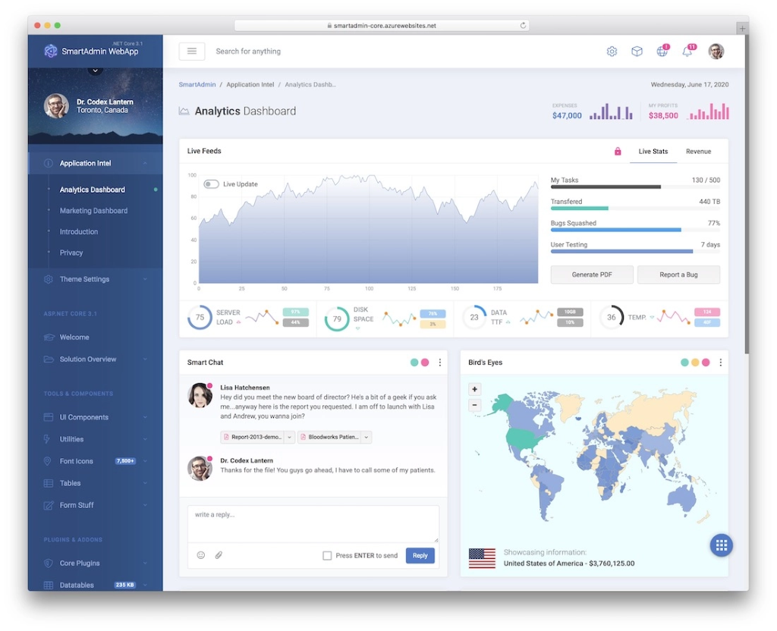Screen dimensions: 777x631
Task: Follow the SmartAdmin breadcrumb link
Action: 197,85
